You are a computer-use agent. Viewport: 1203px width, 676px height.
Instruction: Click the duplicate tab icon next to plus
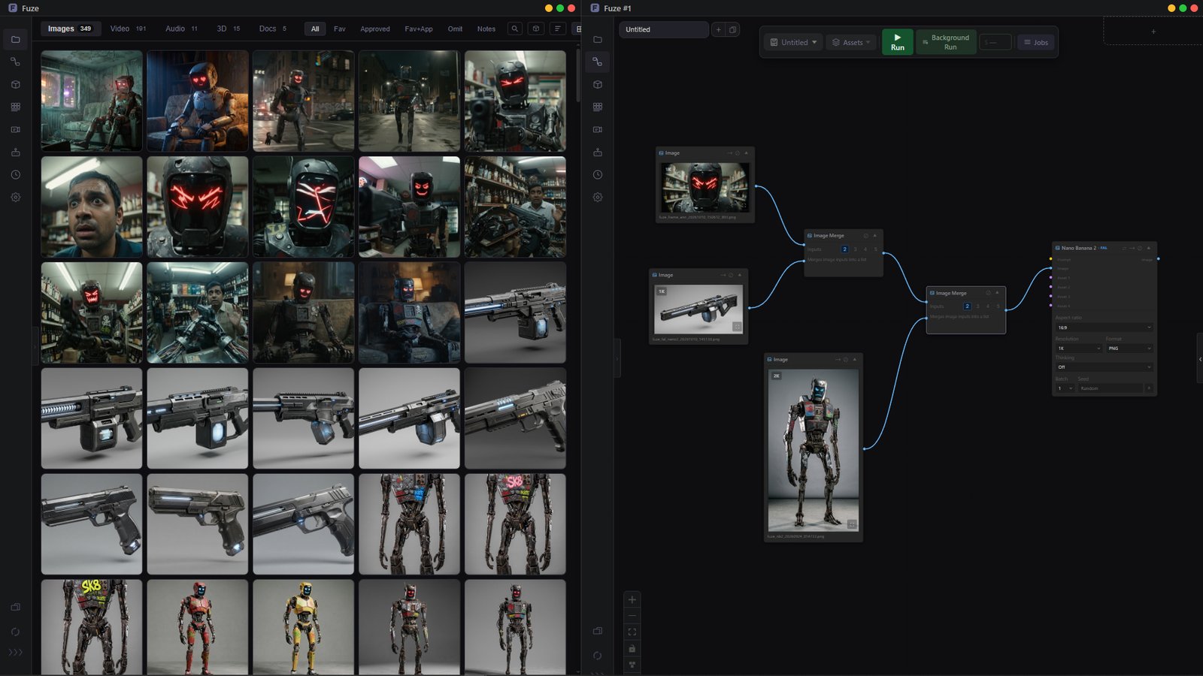(x=733, y=29)
